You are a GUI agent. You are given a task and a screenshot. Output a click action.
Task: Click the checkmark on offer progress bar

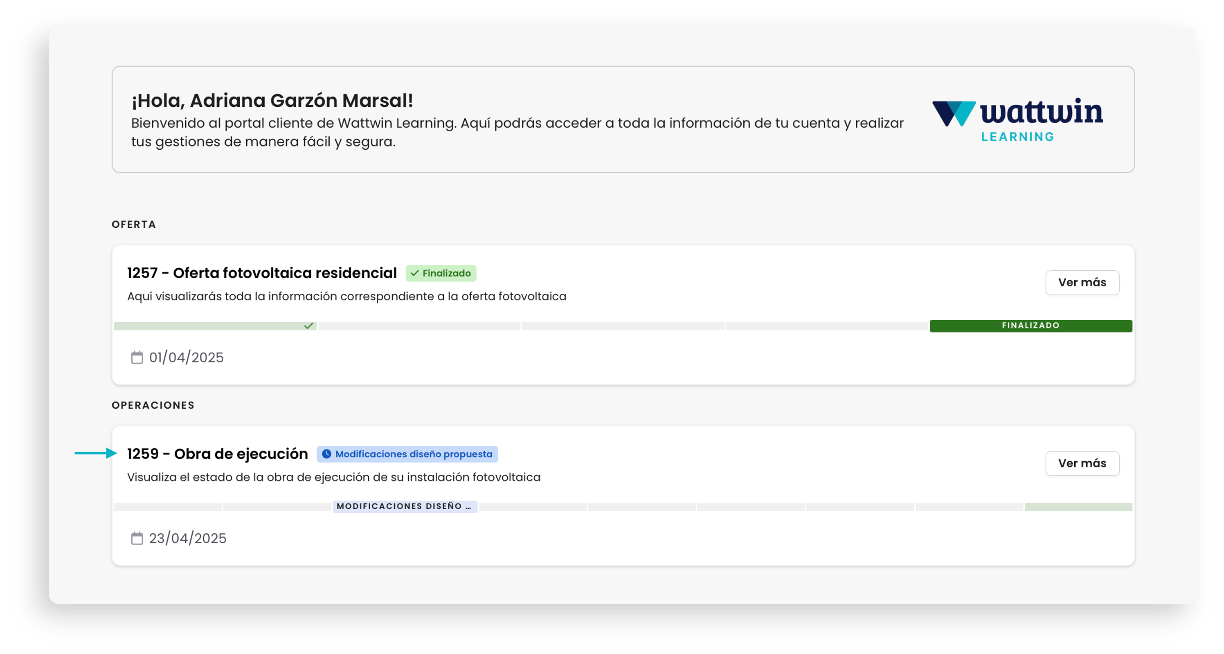(309, 326)
